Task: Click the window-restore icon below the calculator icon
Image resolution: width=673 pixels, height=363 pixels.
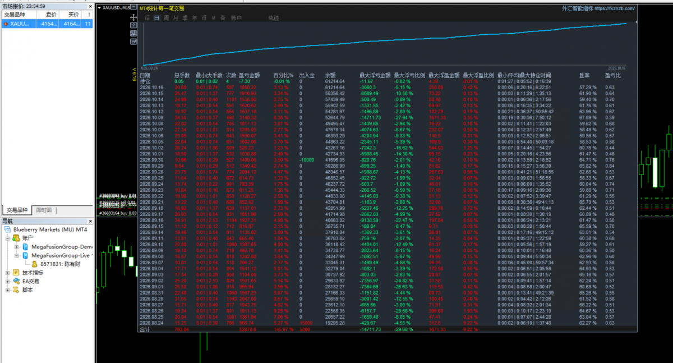Action: pyautogui.click(x=133, y=42)
